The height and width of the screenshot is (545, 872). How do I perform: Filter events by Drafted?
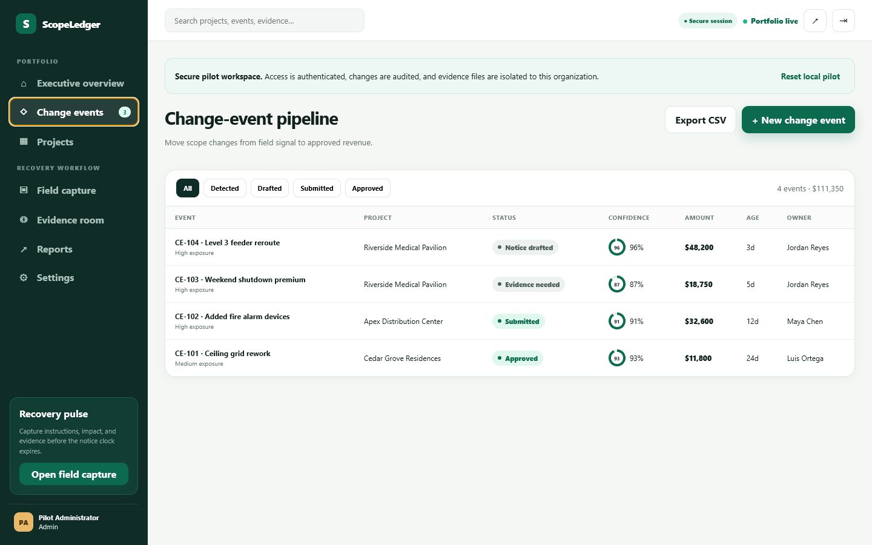[269, 188]
